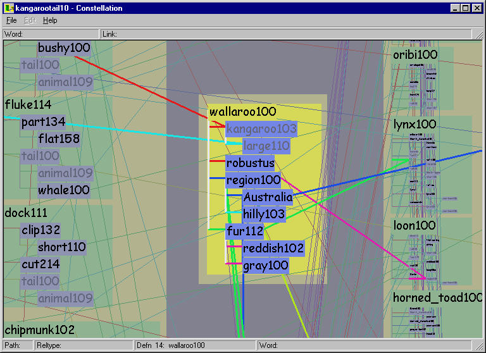Image resolution: width=486 pixels, height=353 pixels.
Task: Select the Australia word node
Action: pos(268,197)
